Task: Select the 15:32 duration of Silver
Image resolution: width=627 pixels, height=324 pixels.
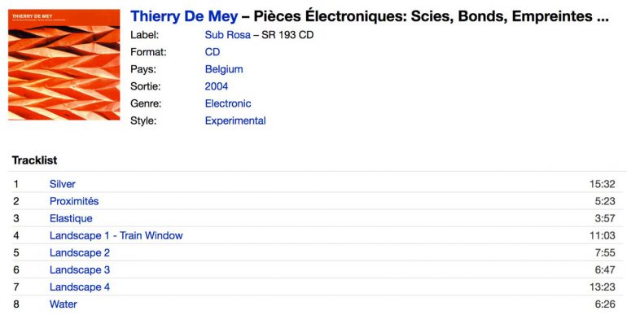Action: pos(603,184)
